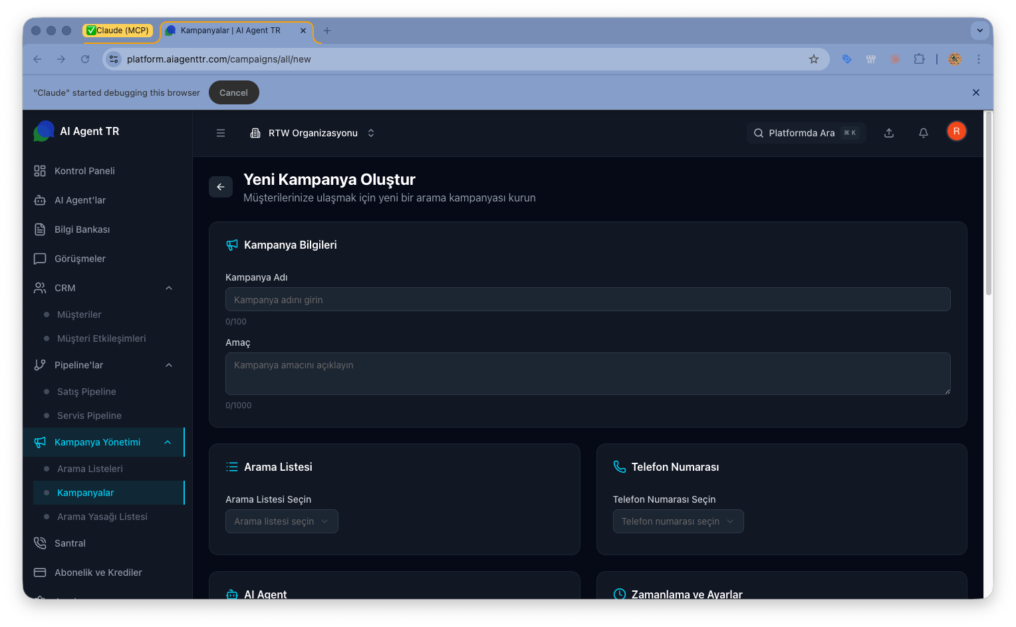Collapse Kampanya Yönetimi section chevron
The image size is (1016, 627).
(x=168, y=442)
